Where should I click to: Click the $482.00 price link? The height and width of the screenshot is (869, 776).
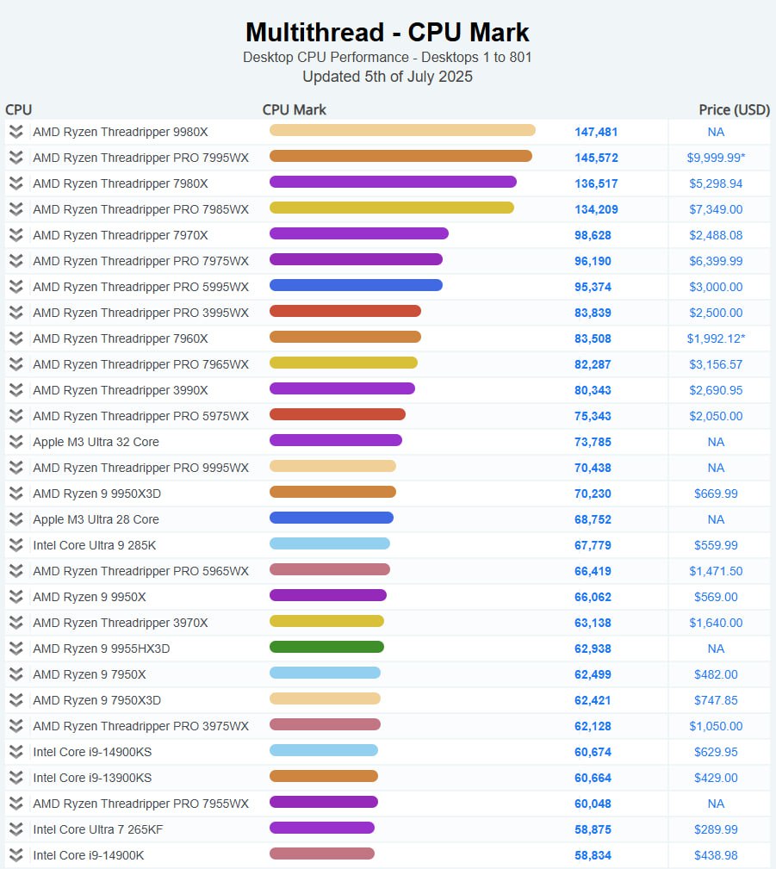click(x=716, y=674)
